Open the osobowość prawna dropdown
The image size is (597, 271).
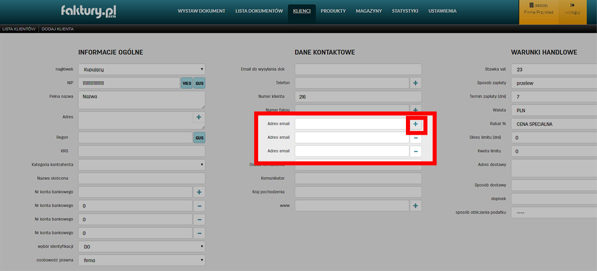[x=142, y=260]
